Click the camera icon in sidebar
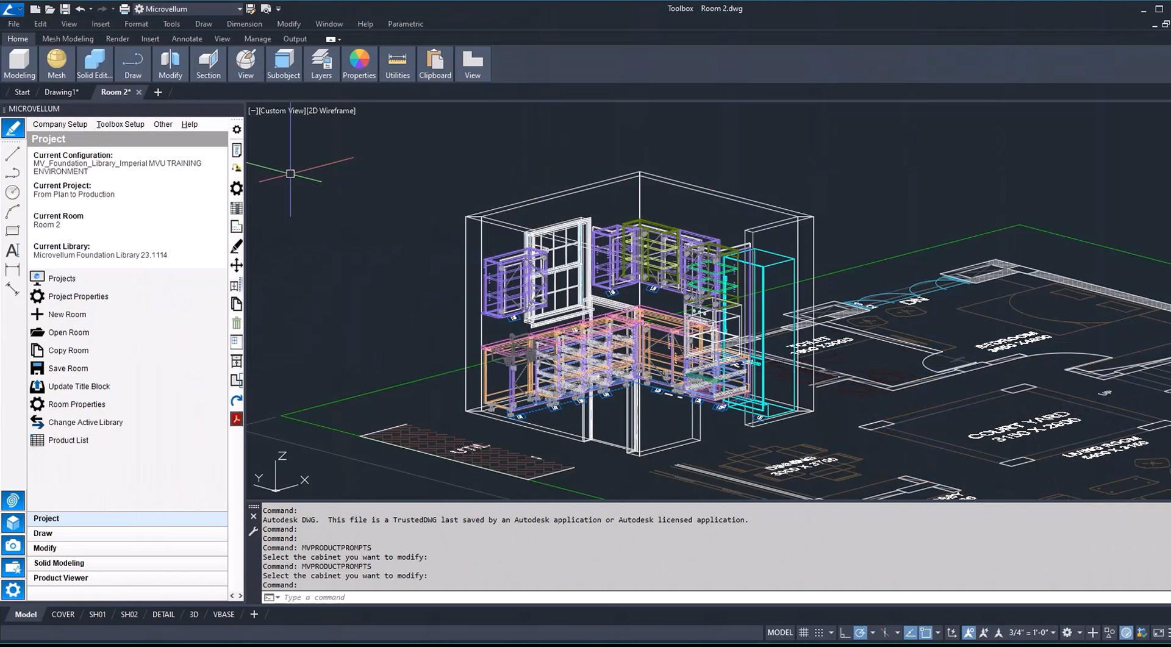 (13, 545)
